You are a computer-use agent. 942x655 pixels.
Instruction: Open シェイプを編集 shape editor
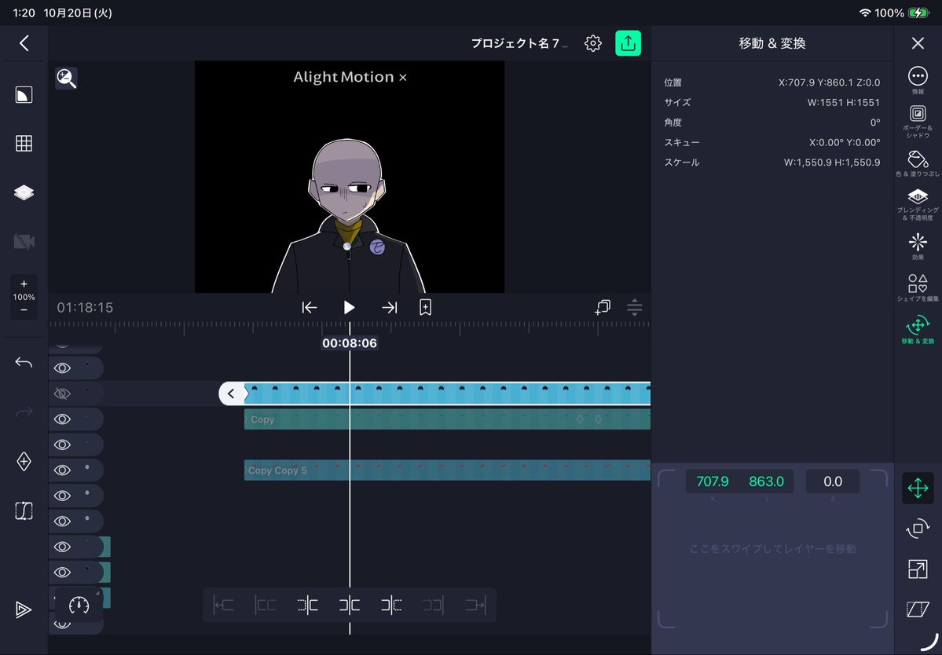(918, 287)
